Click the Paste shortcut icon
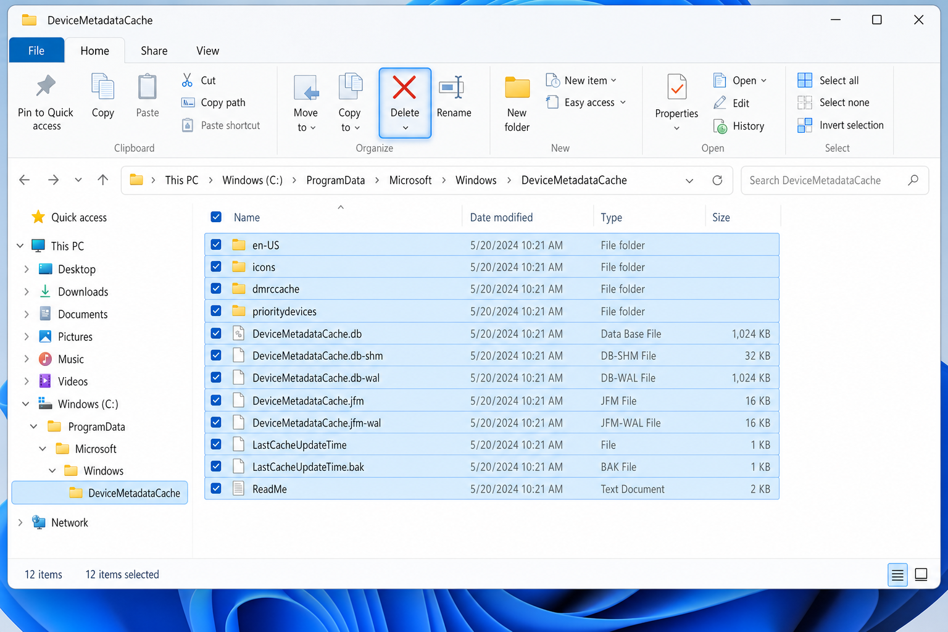 click(x=188, y=125)
